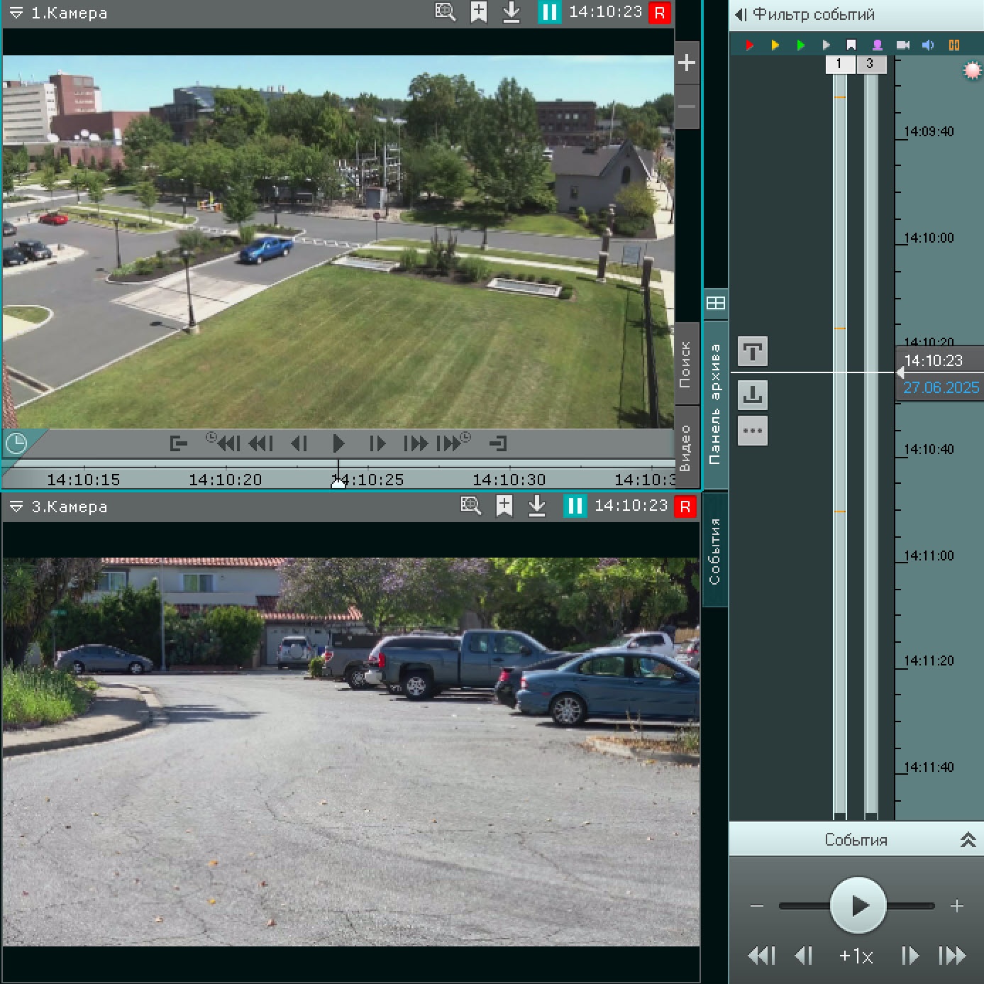
Task: Toggle the red flag event filter
Action: [749, 45]
